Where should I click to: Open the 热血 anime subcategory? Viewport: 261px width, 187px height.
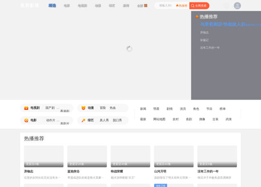coord(113,108)
